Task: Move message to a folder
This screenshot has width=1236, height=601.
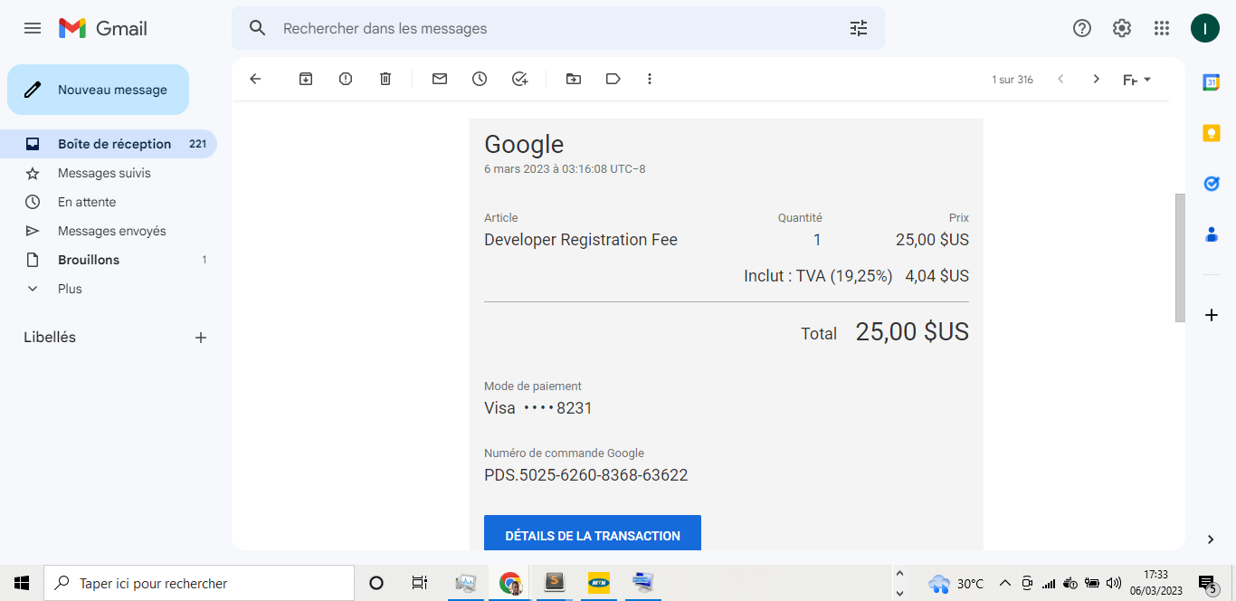Action: click(x=574, y=79)
